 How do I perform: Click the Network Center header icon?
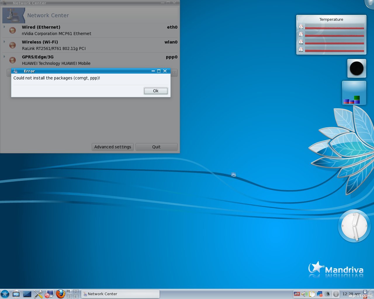point(13,15)
